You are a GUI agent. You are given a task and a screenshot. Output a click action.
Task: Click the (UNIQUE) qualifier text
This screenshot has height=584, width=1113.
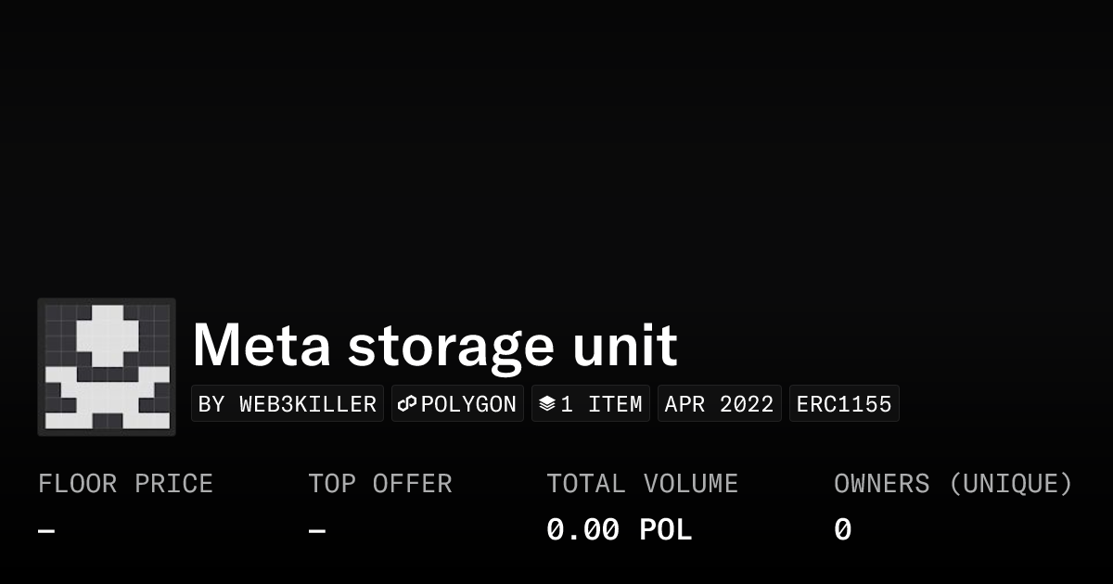1011,484
